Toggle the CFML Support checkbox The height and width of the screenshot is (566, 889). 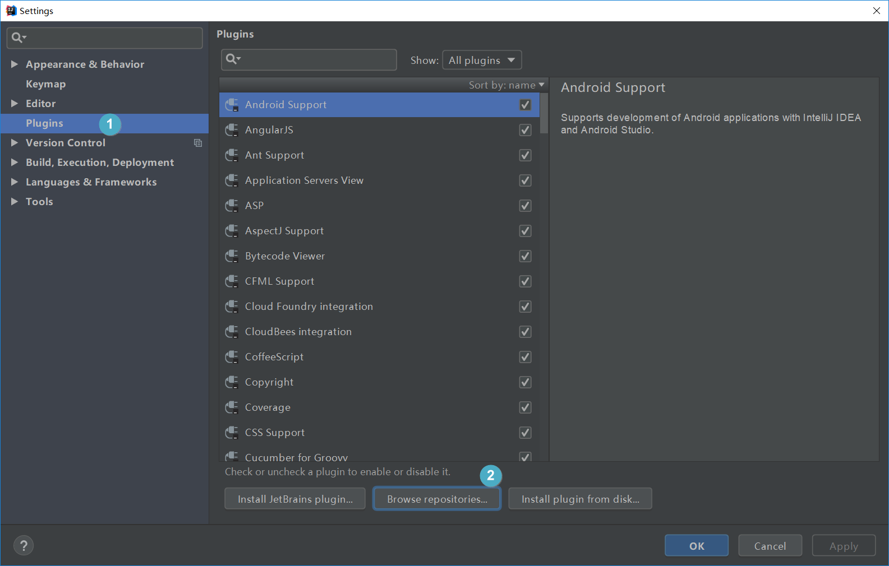pyautogui.click(x=525, y=281)
